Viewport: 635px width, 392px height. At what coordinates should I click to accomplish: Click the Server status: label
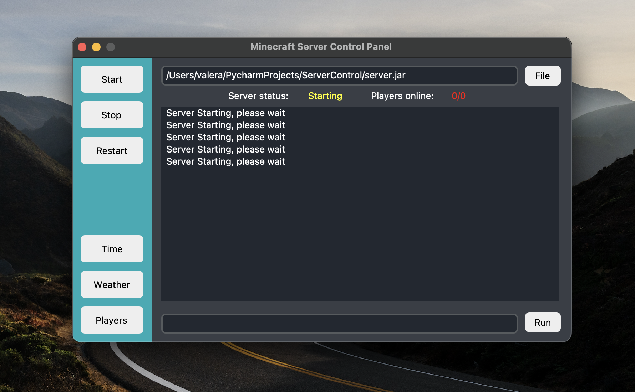258,96
